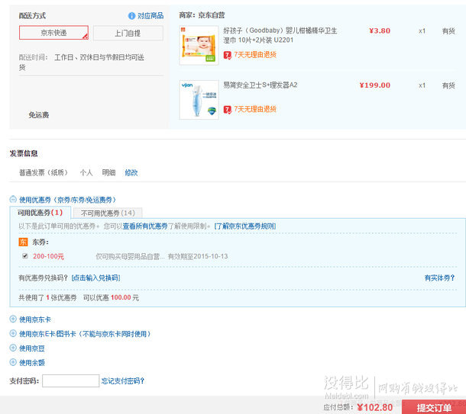The image size is (466, 414).
Task: Click the 免运费 label
Action: tap(39, 115)
